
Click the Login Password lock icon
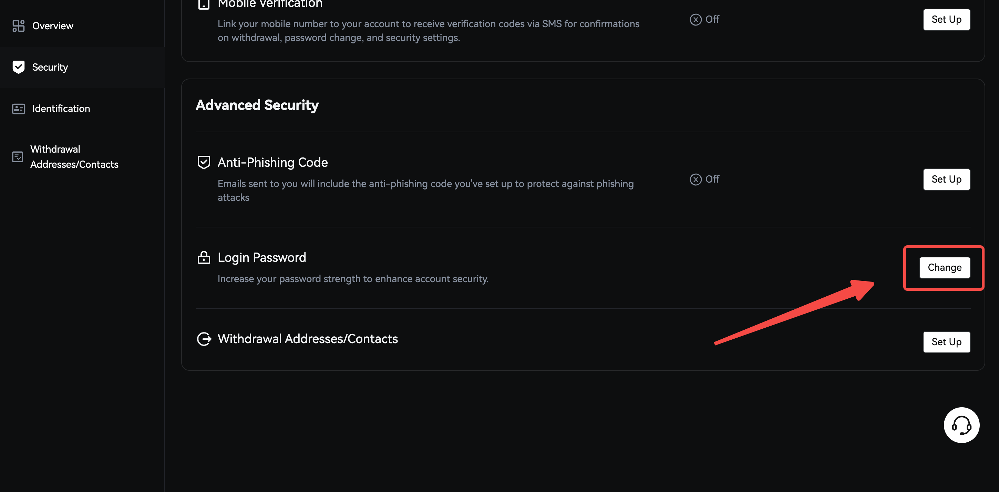pos(204,257)
